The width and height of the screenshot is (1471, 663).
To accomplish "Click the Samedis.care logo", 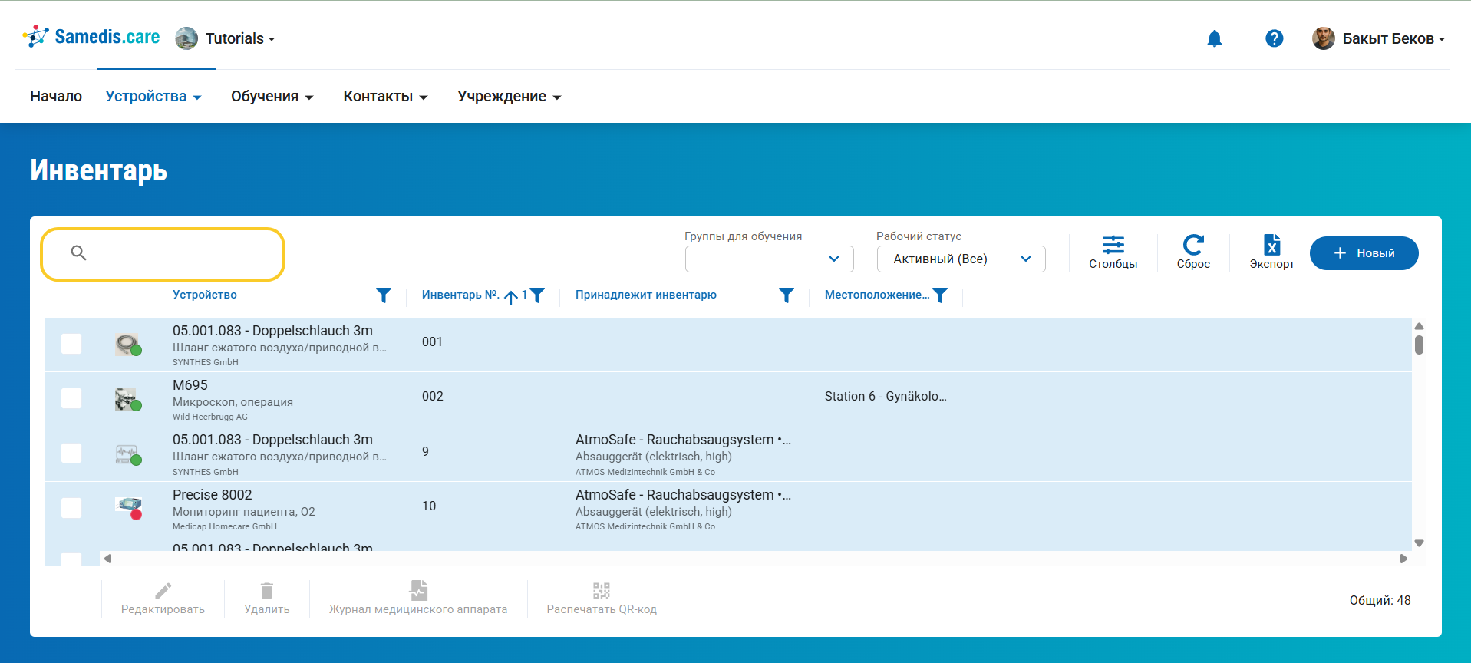I will [92, 37].
